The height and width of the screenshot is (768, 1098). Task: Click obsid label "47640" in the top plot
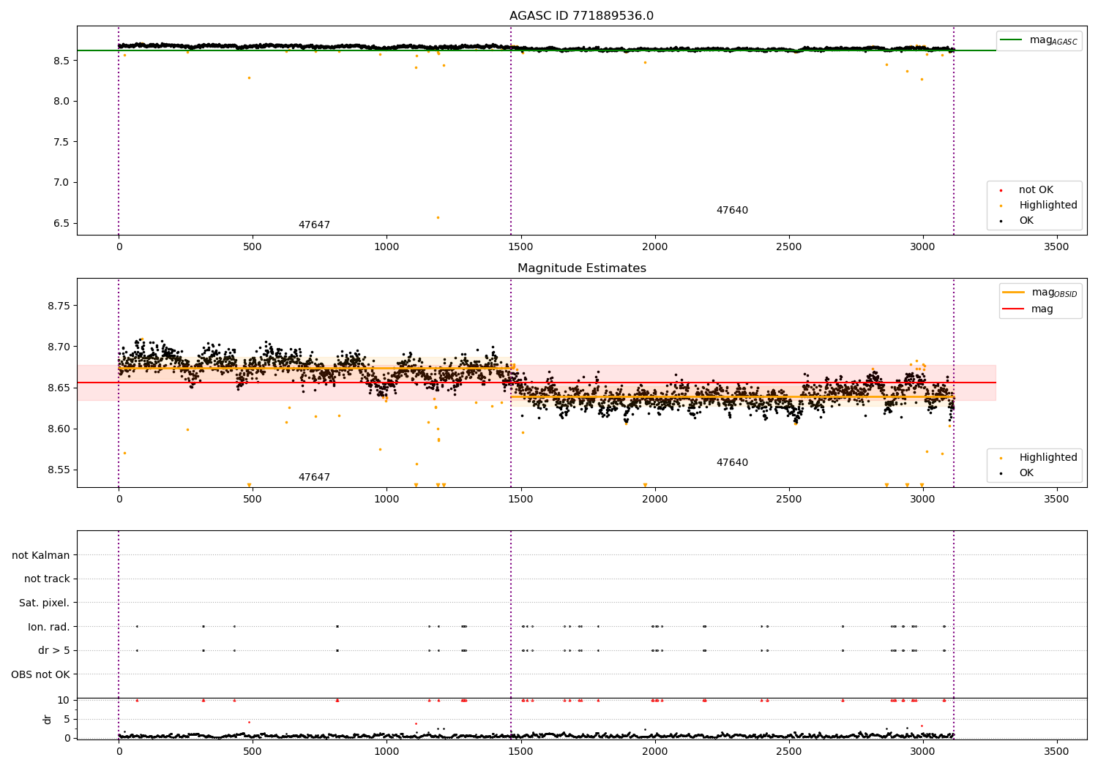coord(732,211)
